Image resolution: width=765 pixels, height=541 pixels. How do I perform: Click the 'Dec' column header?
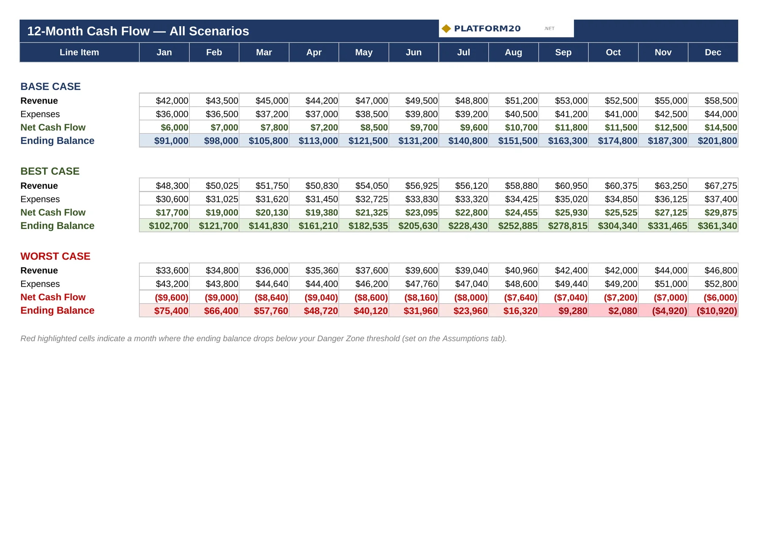(x=713, y=52)
